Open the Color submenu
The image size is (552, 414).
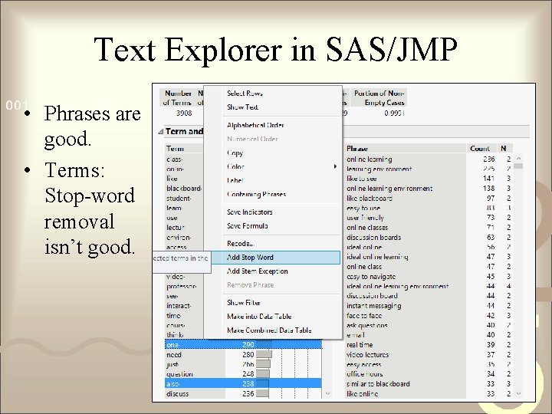[x=235, y=166]
